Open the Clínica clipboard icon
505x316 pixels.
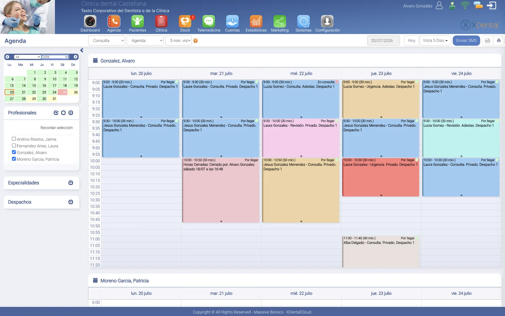coord(161,21)
